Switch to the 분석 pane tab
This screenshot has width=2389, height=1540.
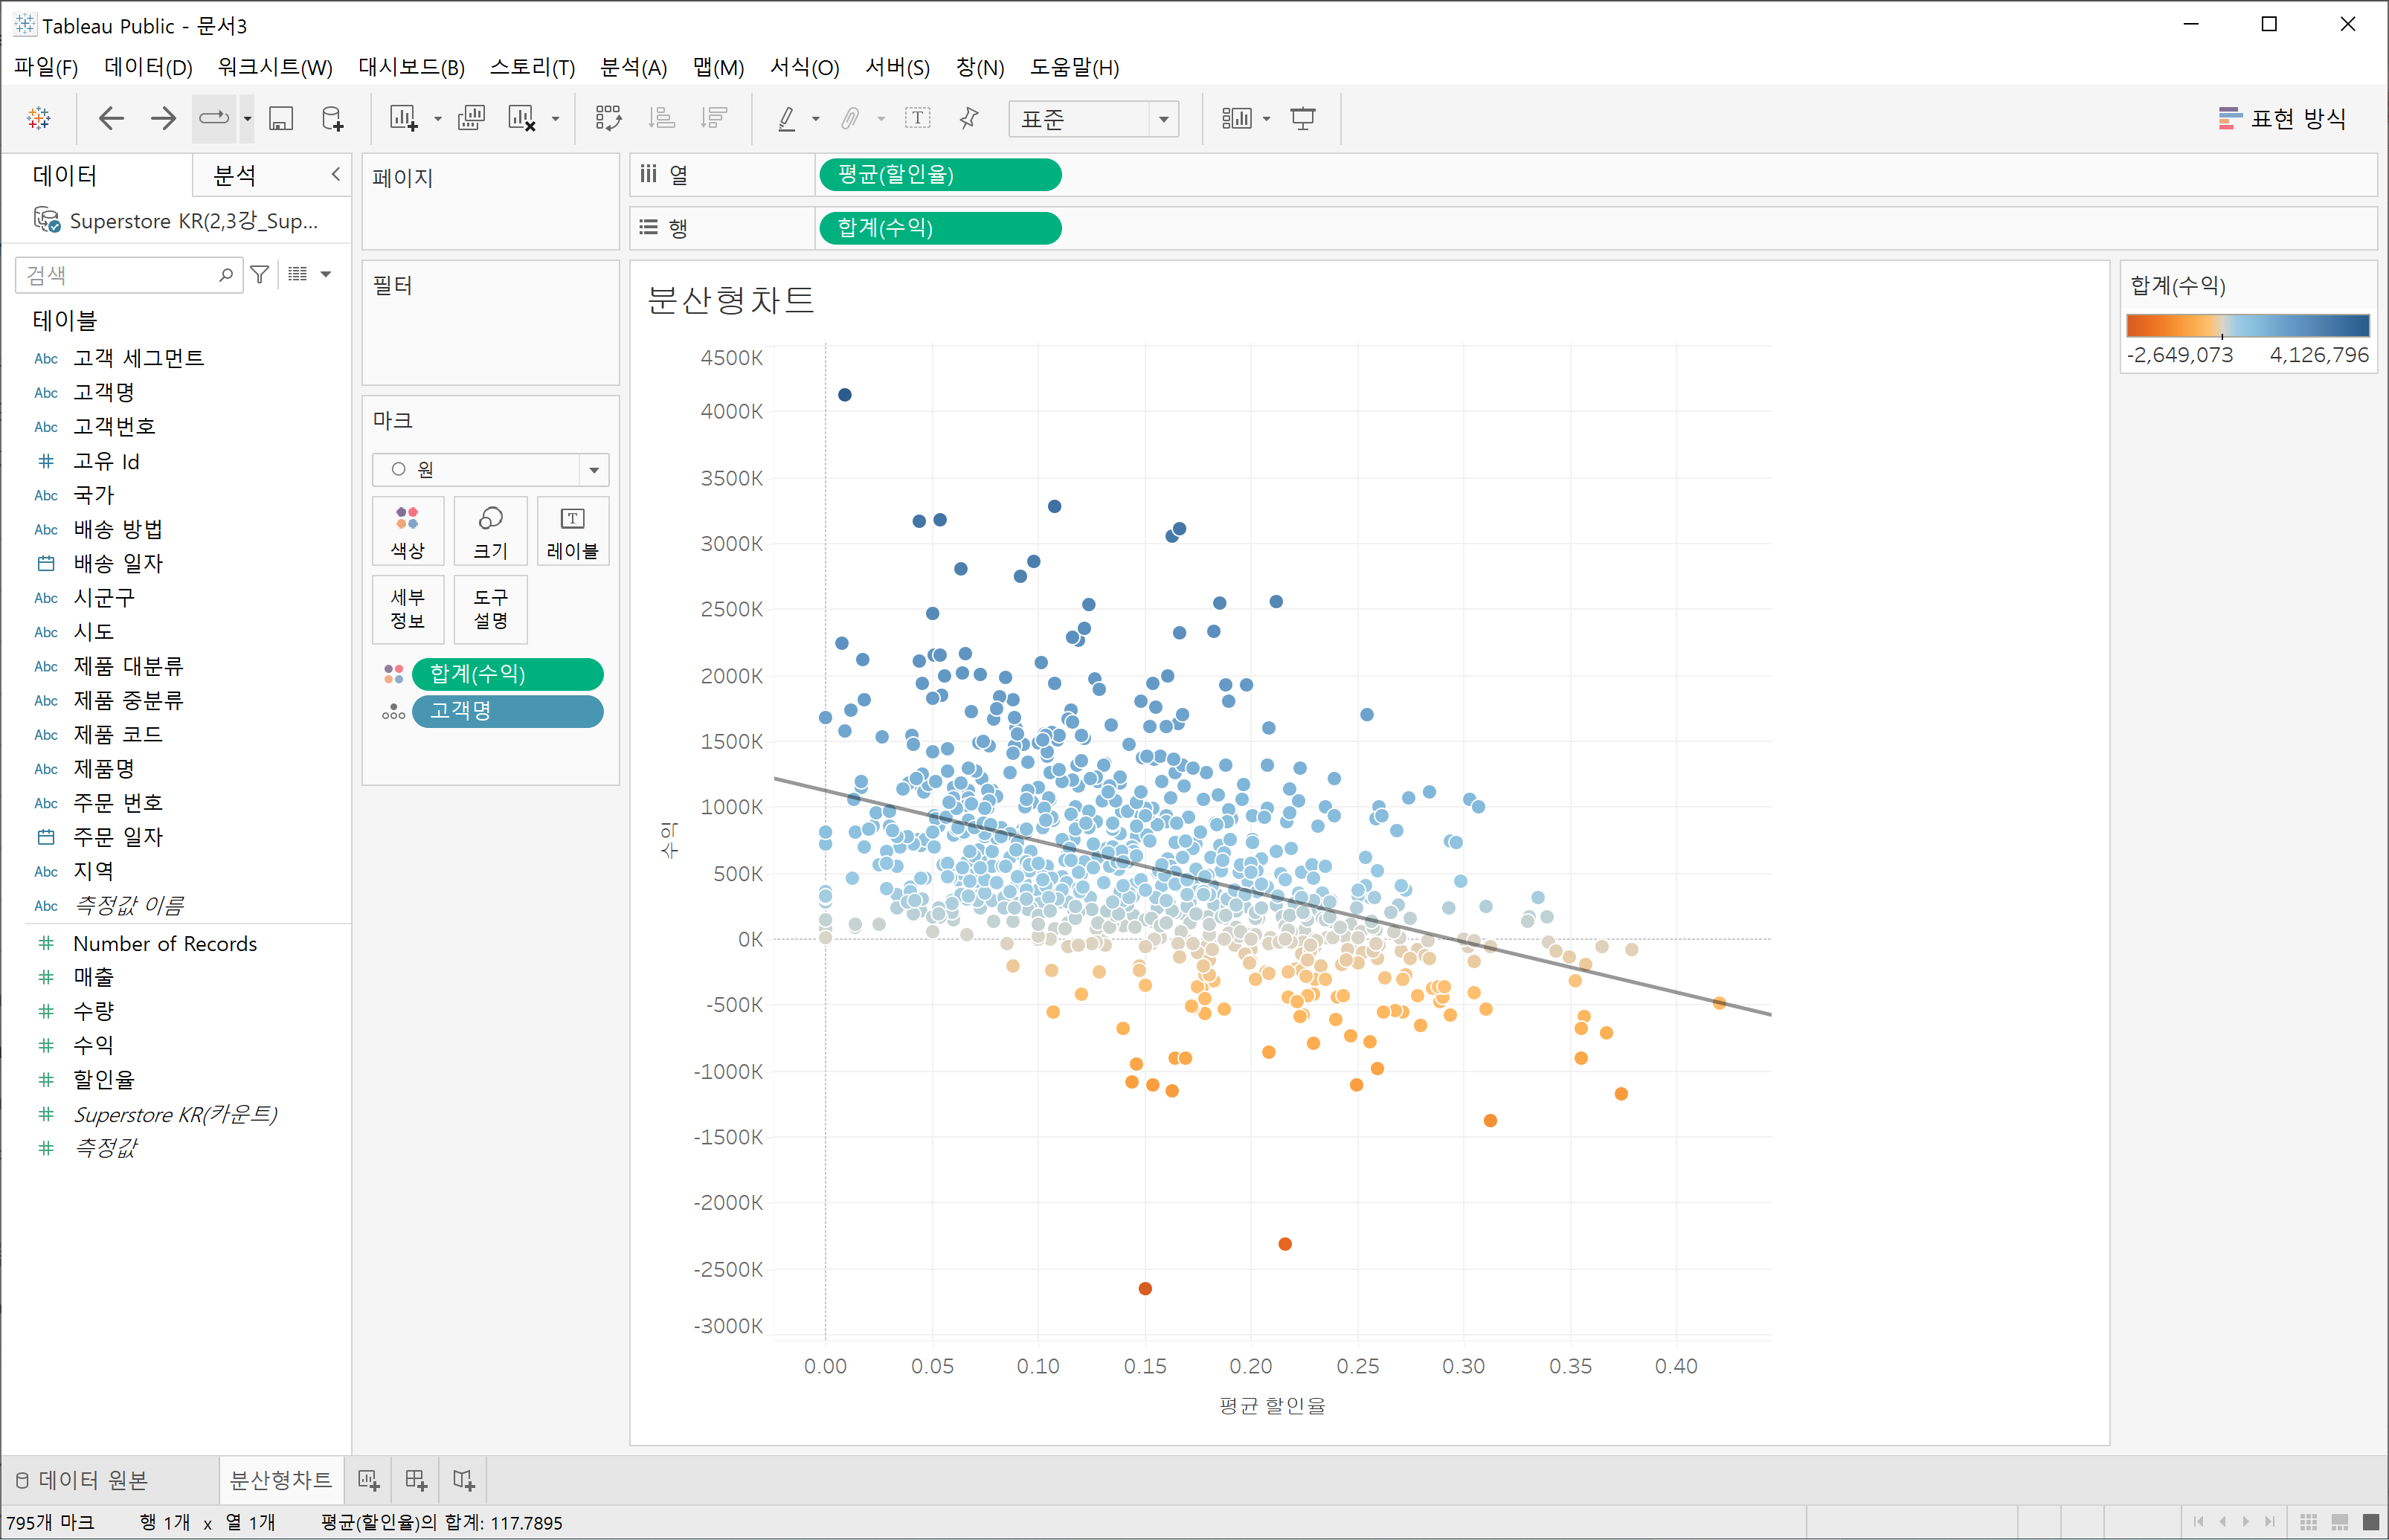click(x=235, y=175)
